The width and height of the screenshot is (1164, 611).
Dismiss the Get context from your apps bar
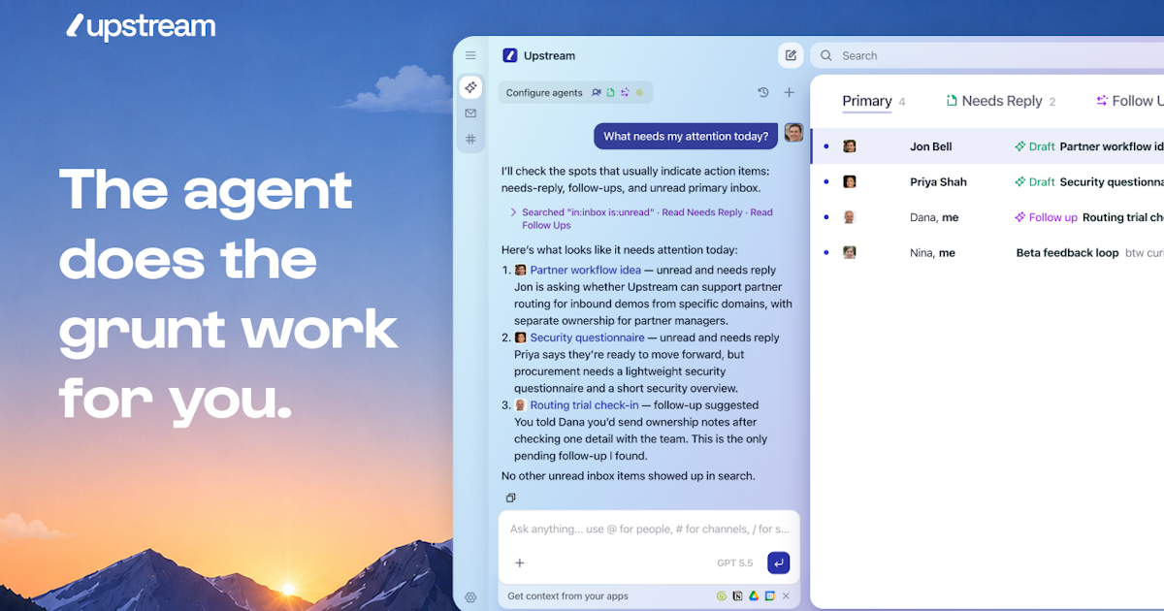tap(786, 596)
